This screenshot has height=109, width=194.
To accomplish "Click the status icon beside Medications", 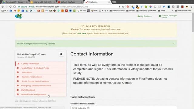I will [18, 72].
